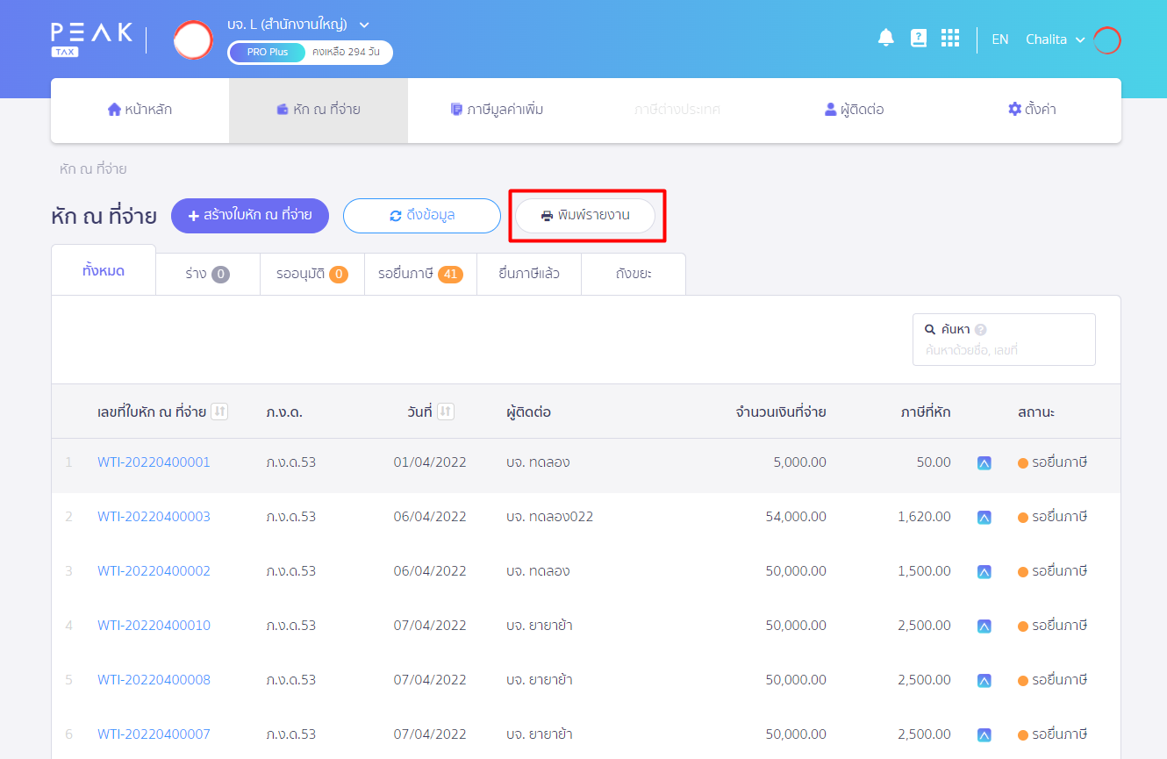Switch to the รอยื่นภาษี tab

pos(420,274)
